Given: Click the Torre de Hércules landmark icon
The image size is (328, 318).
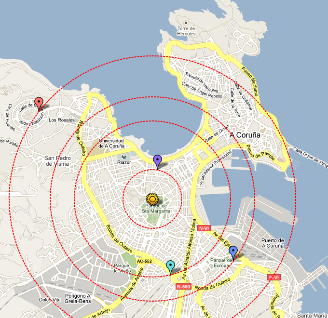Looking at the screenshot, I should tap(186, 22).
